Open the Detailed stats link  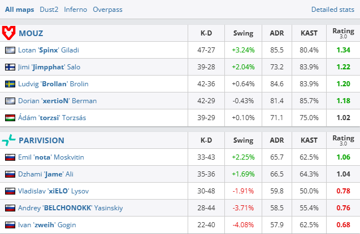pos(333,10)
